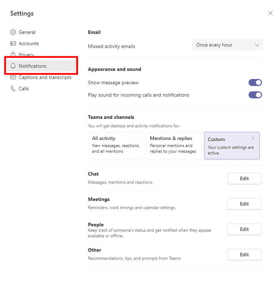Click the Other section heading
Viewport: 280px width, 281px height.
pyautogui.click(x=94, y=250)
